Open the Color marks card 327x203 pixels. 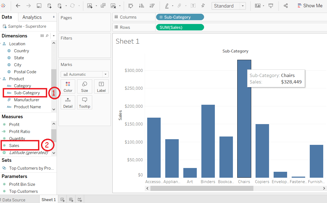68,86
